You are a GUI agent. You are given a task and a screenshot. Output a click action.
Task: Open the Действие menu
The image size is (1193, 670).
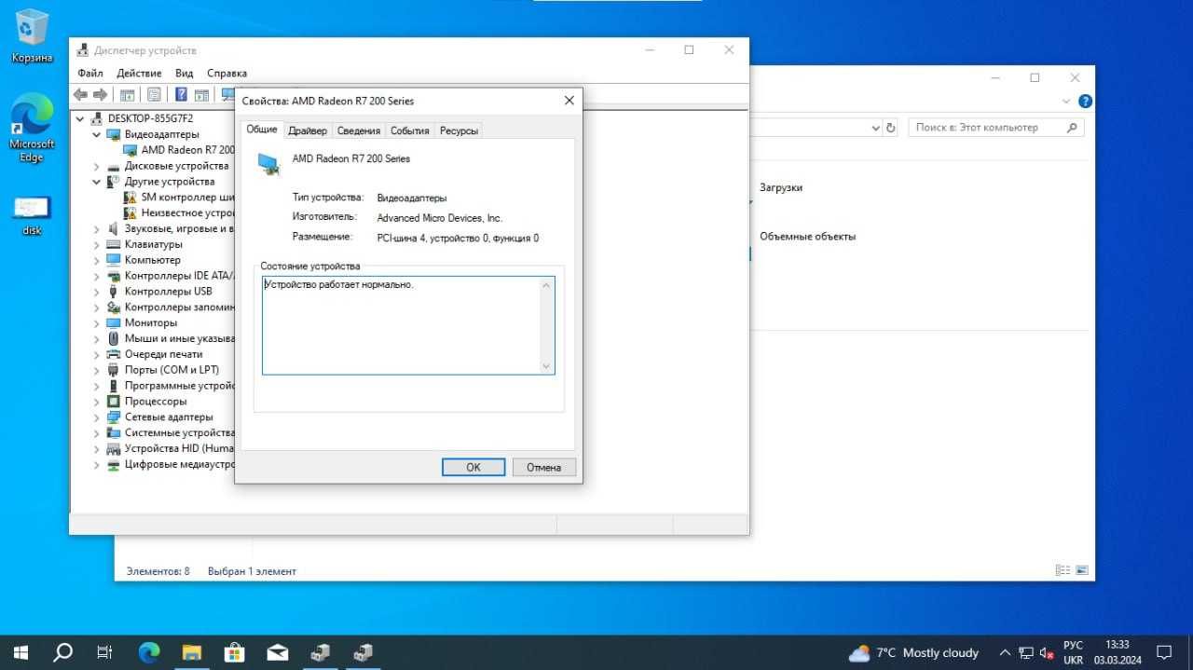click(139, 73)
